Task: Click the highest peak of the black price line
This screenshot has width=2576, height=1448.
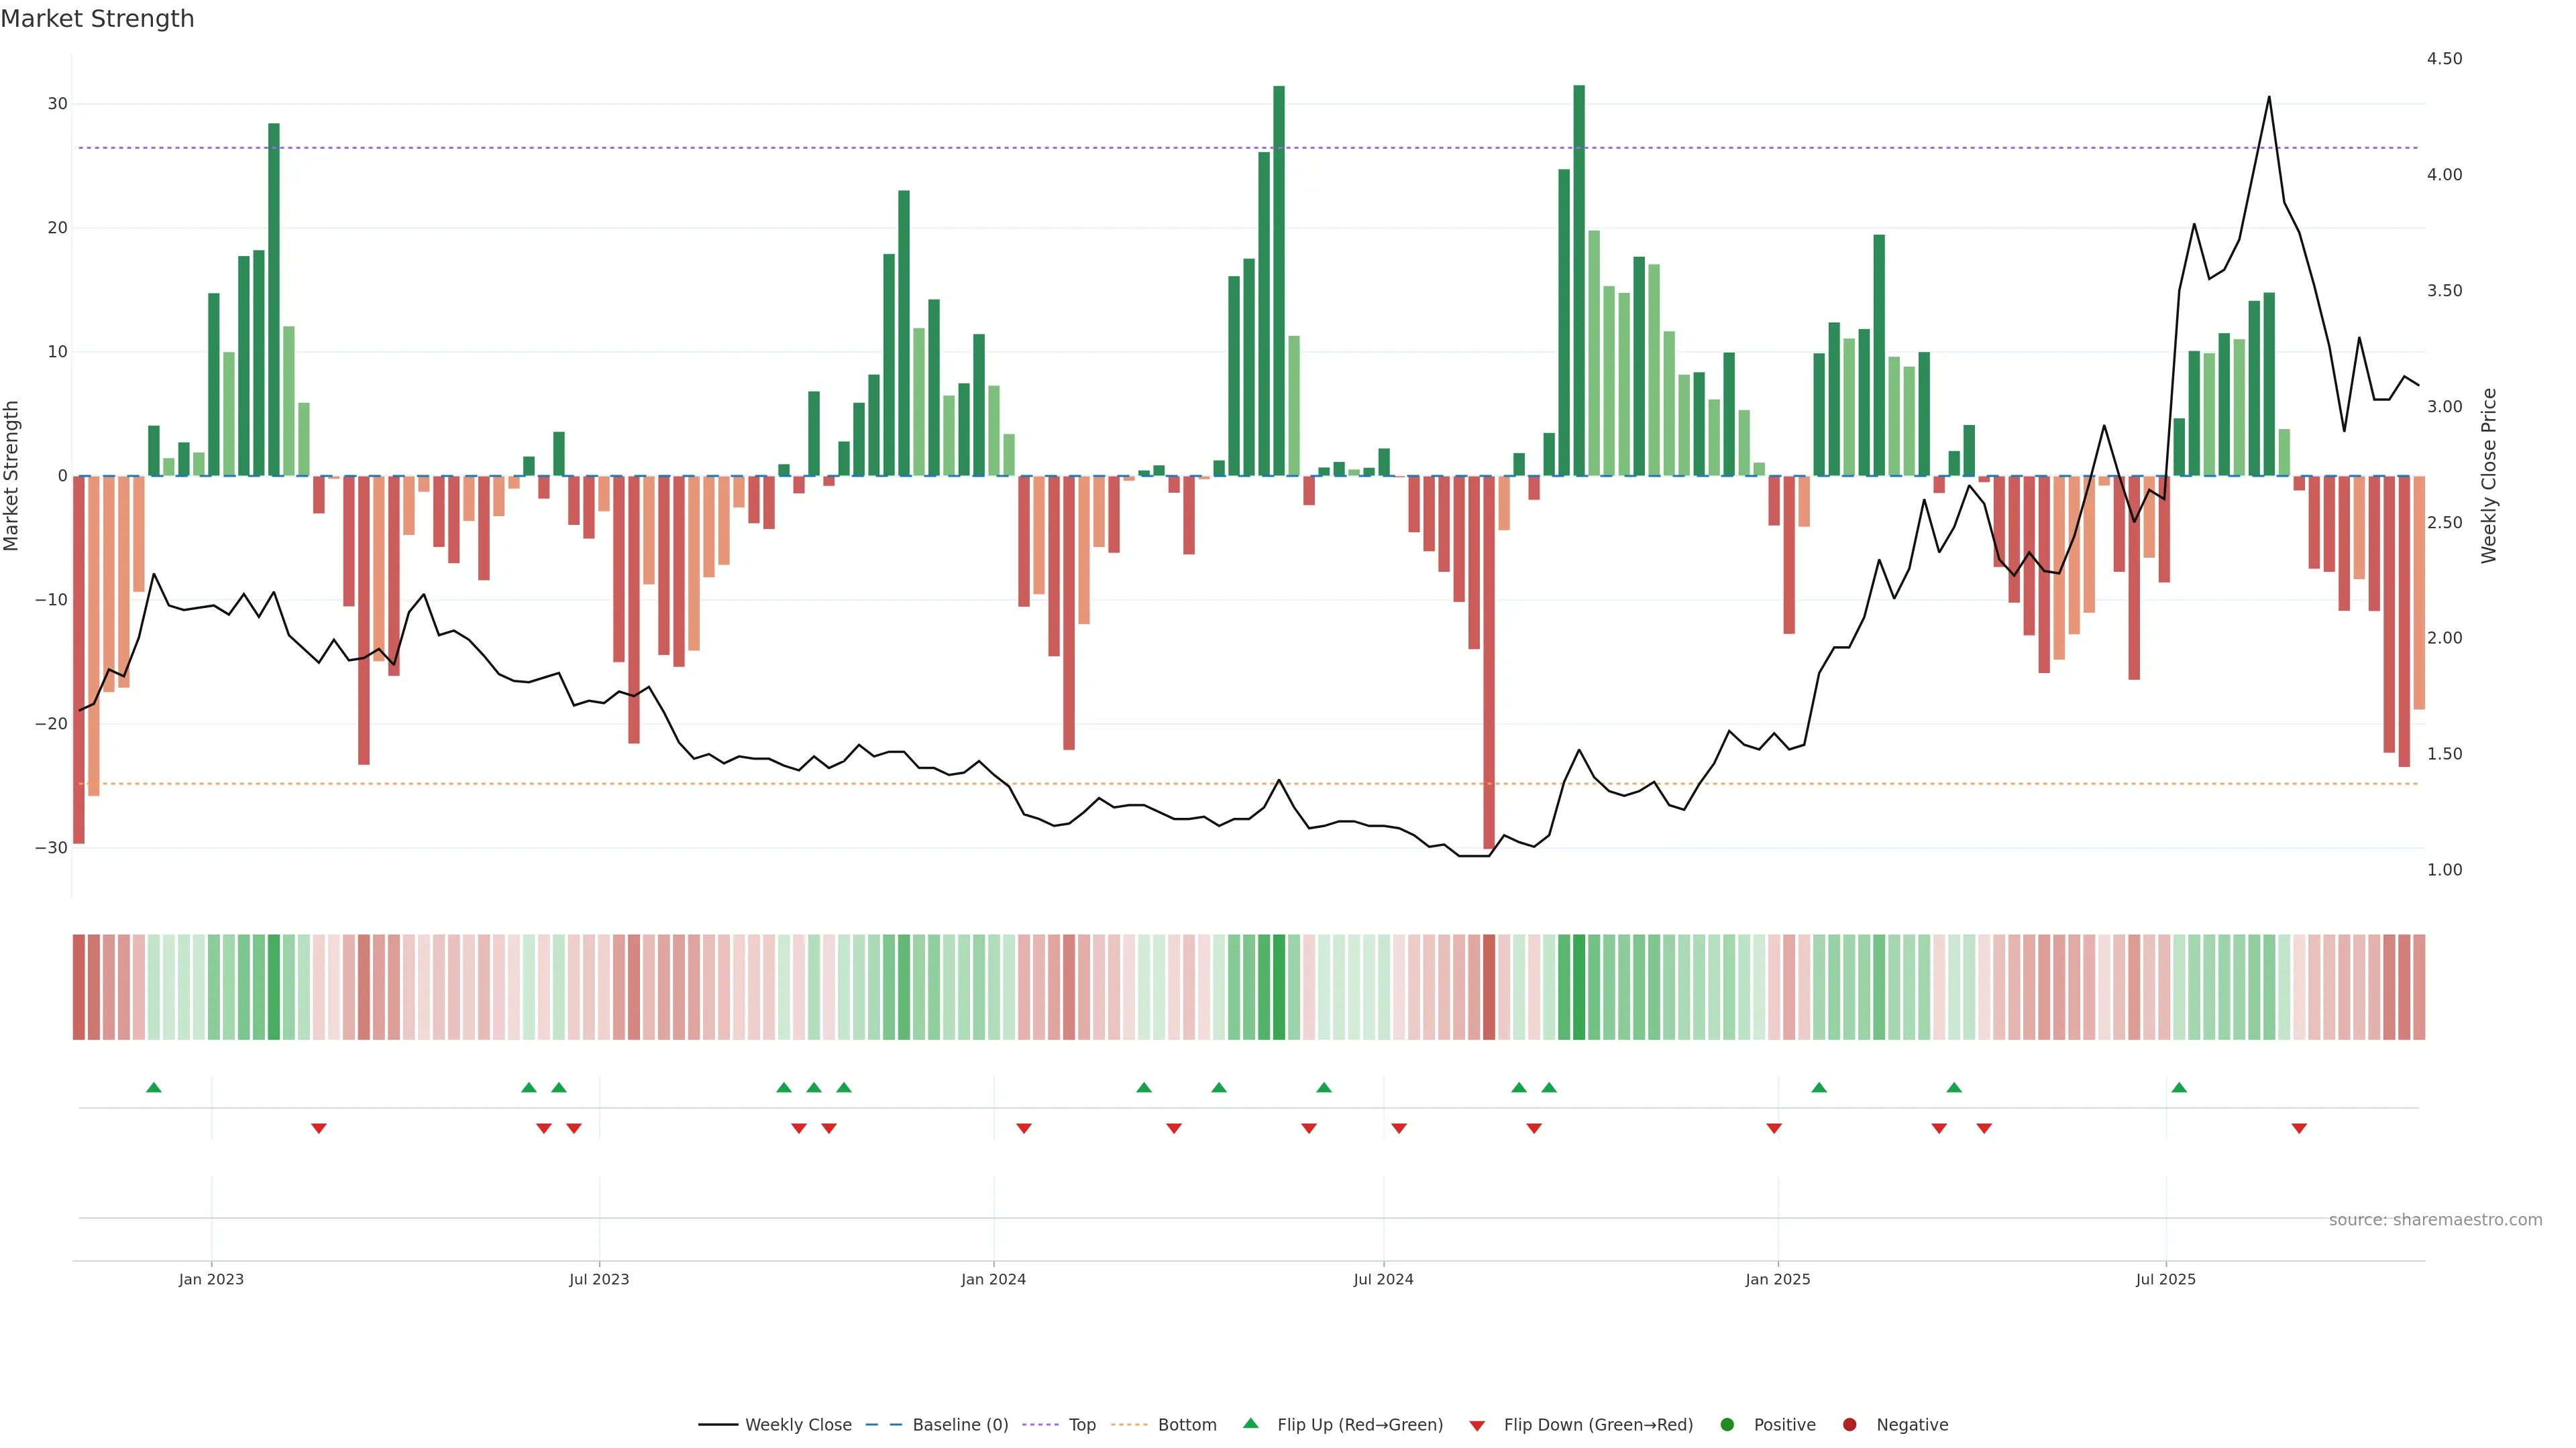Action: pyautogui.click(x=2269, y=97)
